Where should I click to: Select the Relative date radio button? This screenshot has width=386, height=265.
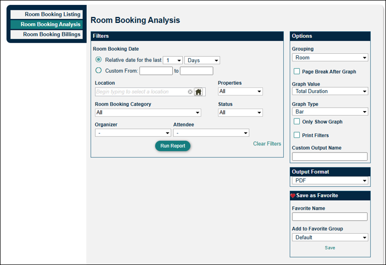[x=99, y=60]
